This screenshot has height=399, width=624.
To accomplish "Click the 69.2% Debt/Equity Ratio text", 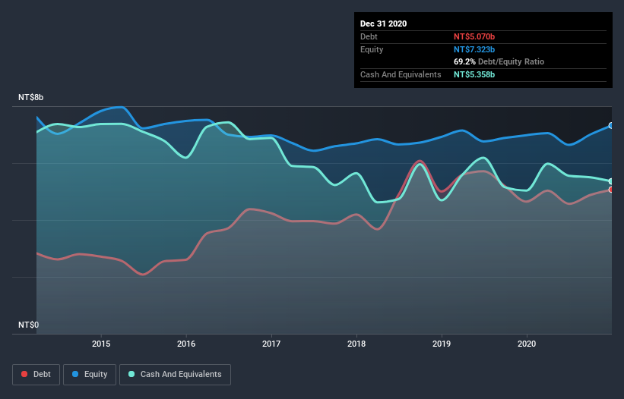I will click(x=499, y=62).
